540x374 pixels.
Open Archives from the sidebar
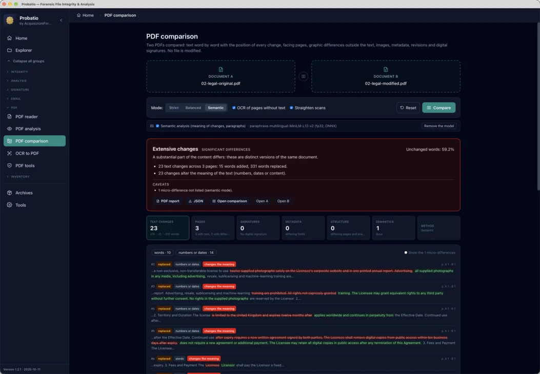coord(34,193)
